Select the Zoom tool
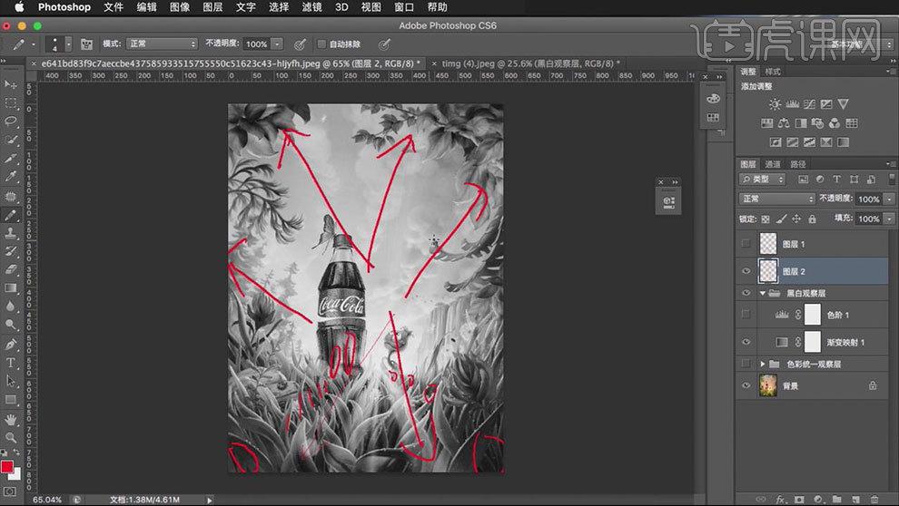This screenshot has width=899, height=506. [10, 438]
